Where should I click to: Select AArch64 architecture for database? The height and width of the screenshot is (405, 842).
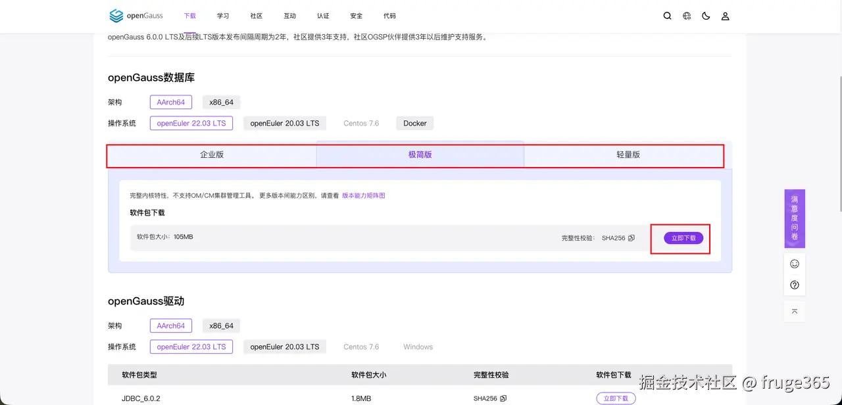click(x=171, y=102)
